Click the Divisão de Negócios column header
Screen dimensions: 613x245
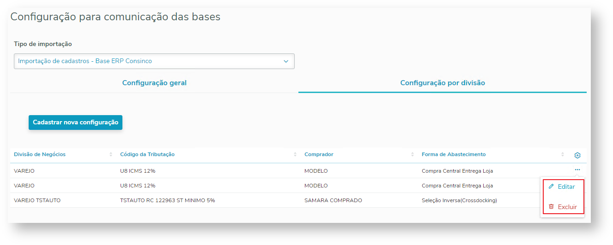40,154
